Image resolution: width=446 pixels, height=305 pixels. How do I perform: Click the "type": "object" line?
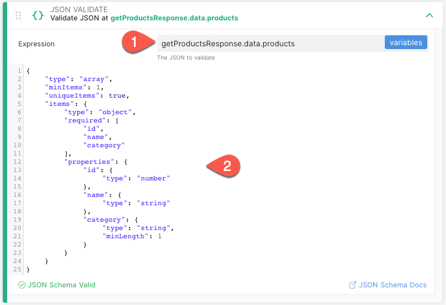pos(100,112)
